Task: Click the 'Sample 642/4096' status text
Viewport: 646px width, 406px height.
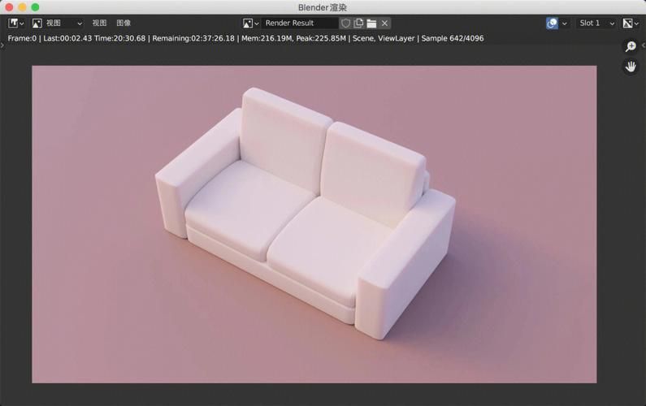Action: click(453, 38)
